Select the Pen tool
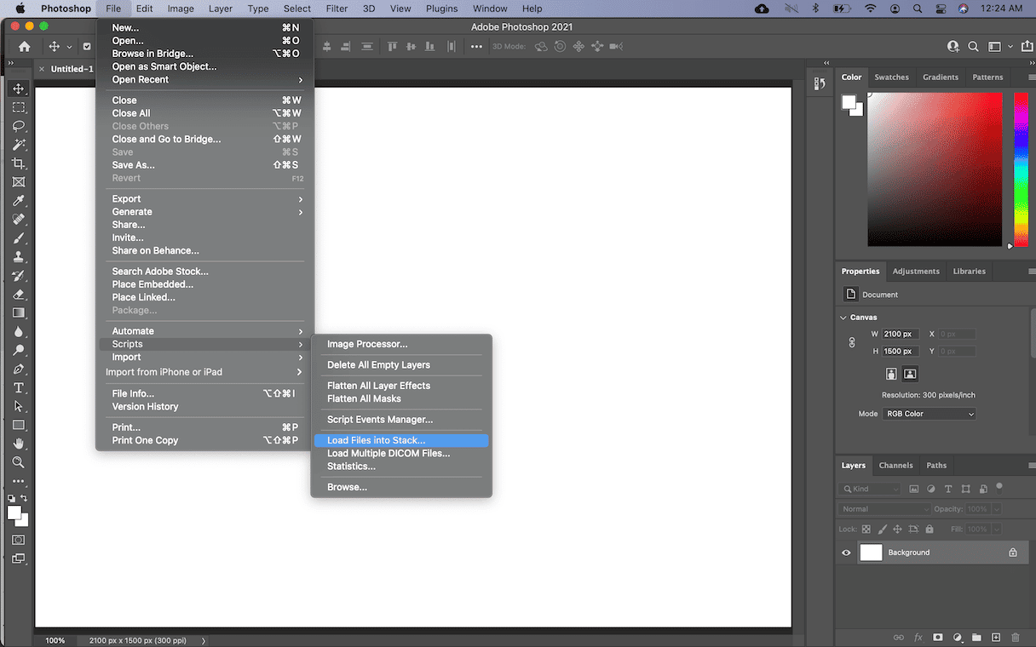Image resolution: width=1036 pixels, height=647 pixels. [x=19, y=369]
